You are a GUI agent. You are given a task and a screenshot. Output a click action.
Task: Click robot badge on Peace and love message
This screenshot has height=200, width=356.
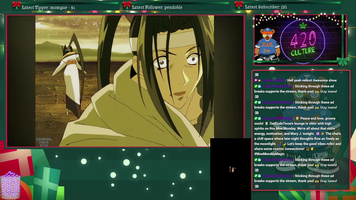pyautogui.click(x=259, y=118)
